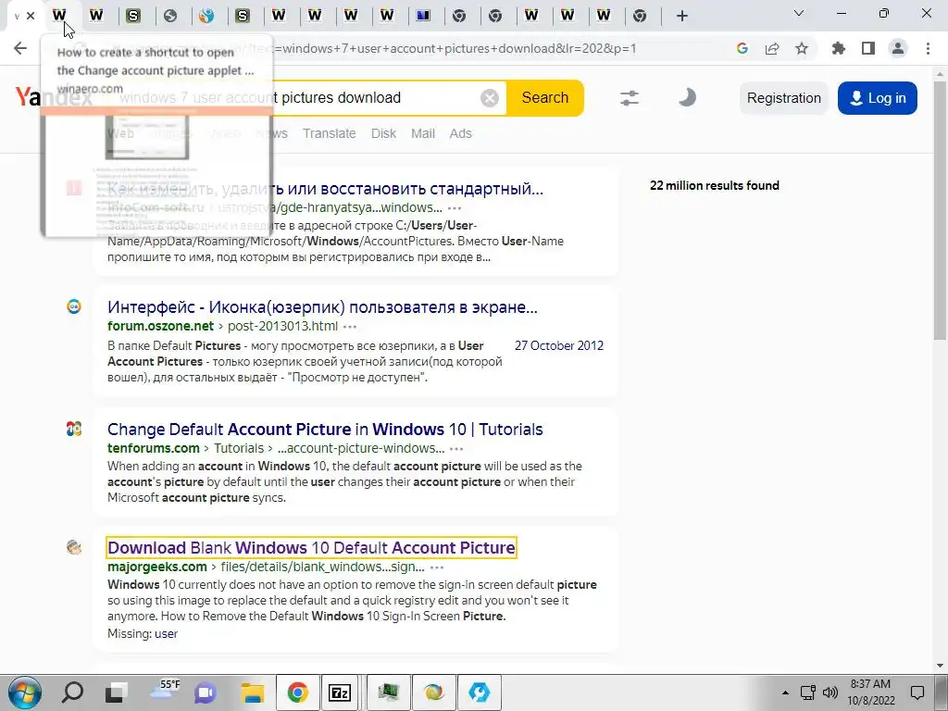Open the notification center icon

click(x=917, y=692)
